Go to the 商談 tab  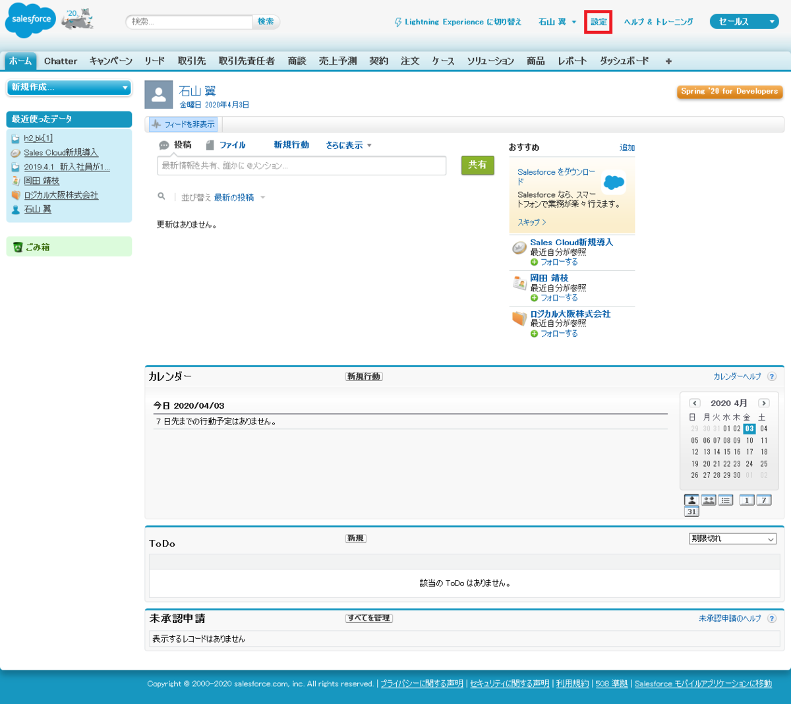(297, 61)
